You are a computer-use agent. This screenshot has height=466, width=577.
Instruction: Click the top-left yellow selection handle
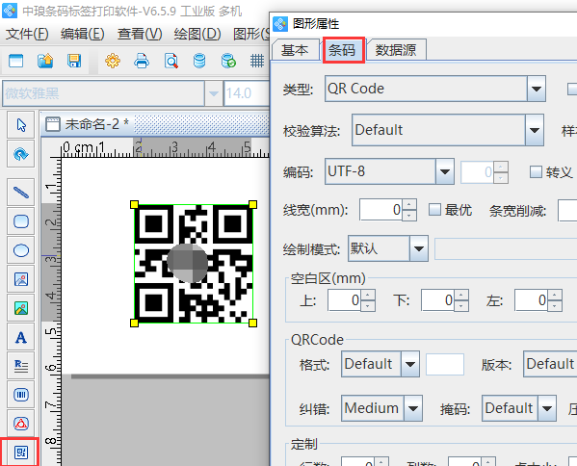click(134, 204)
